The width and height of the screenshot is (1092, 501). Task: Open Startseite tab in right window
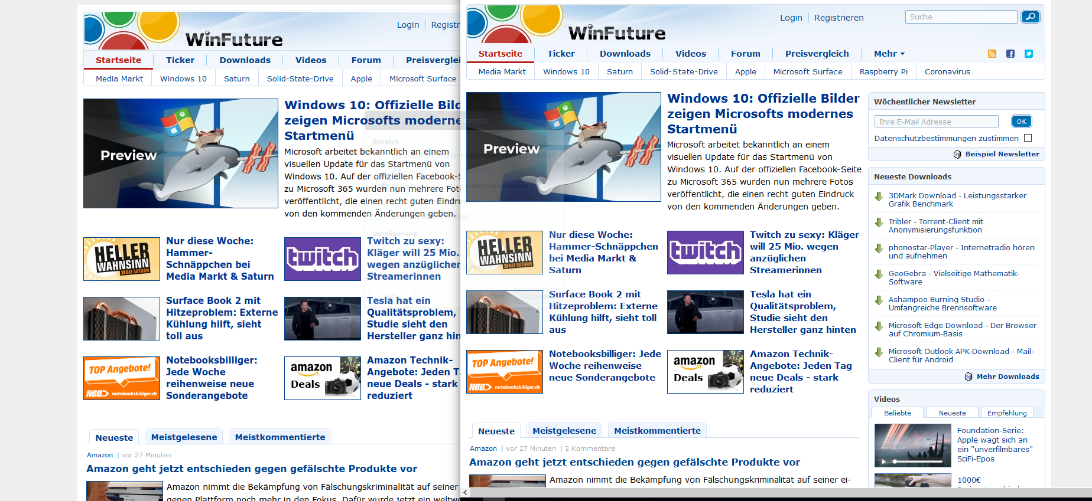500,54
